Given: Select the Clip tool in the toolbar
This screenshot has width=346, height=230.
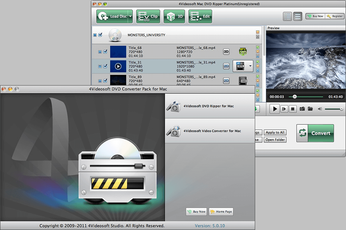Looking at the screenshot, I should [148, 16].
